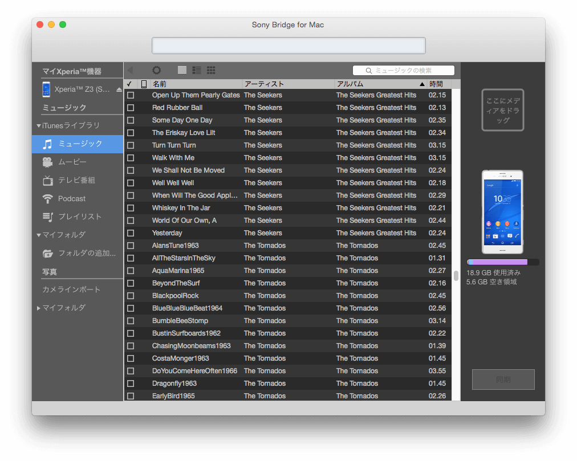Click the ここにメディアをドラッグ drop box

503,110
